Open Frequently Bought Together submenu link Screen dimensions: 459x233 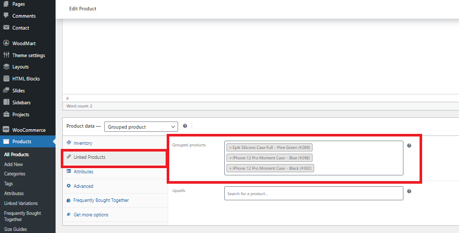pyautogui.click(x=22, y=216)
